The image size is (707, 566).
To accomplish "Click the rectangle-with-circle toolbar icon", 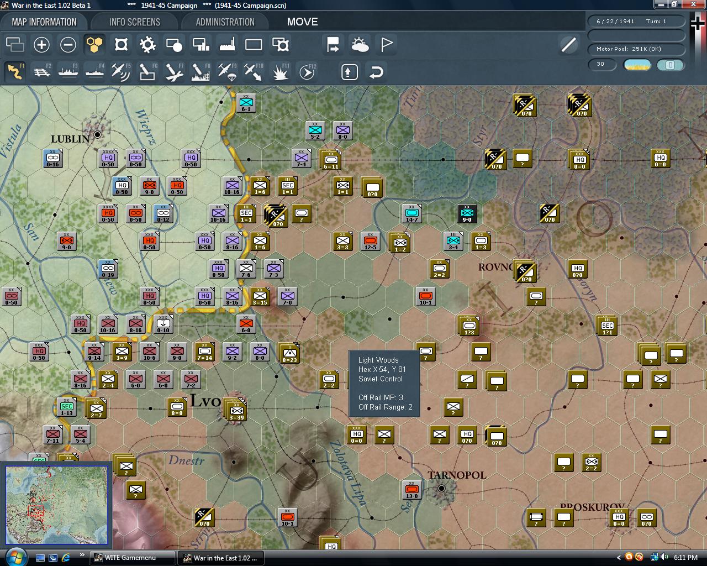I will coord(174,44).
